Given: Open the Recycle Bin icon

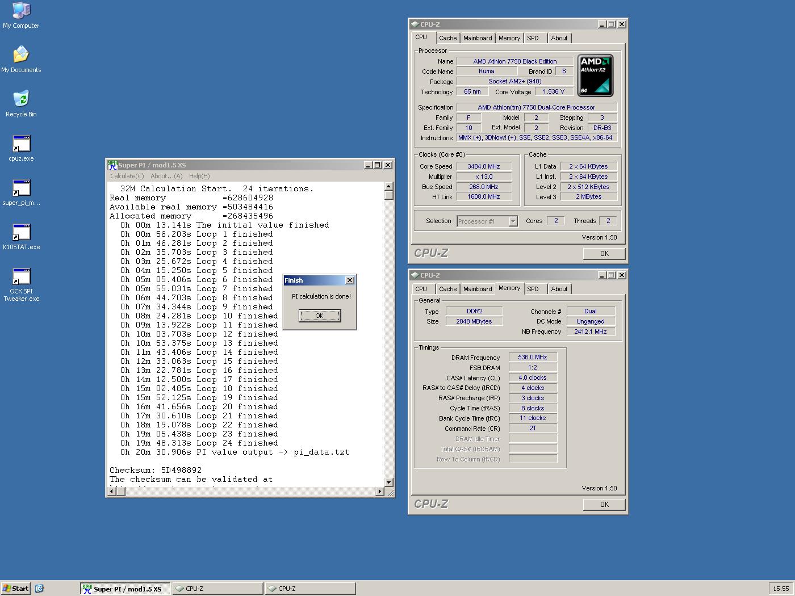Looking at the screenshot, I should 21,104.
